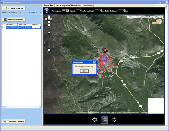Click 3.Upload to Cmoremap button
169x131 pixels.
(x=14, y=121)
